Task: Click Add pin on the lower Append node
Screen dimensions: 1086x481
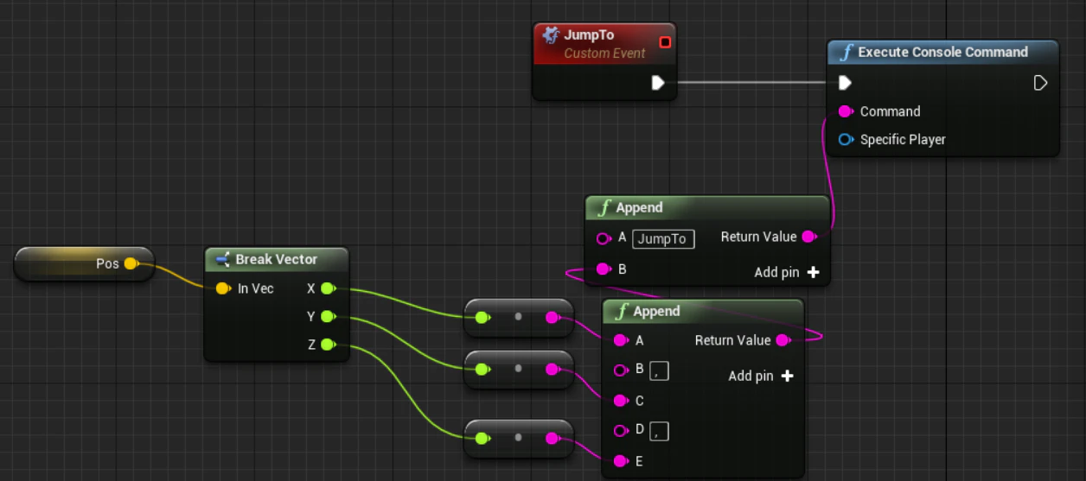Action: tap(761, 376)
